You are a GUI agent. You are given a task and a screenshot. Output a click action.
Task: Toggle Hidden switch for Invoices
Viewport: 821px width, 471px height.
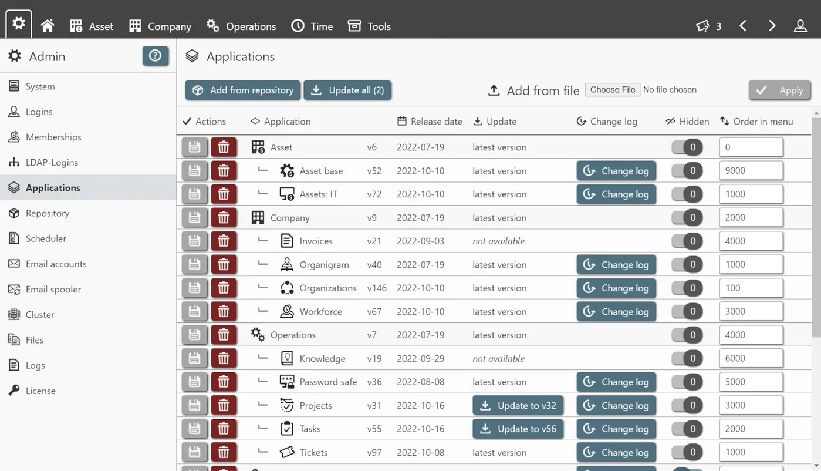[x=687, y=241]
